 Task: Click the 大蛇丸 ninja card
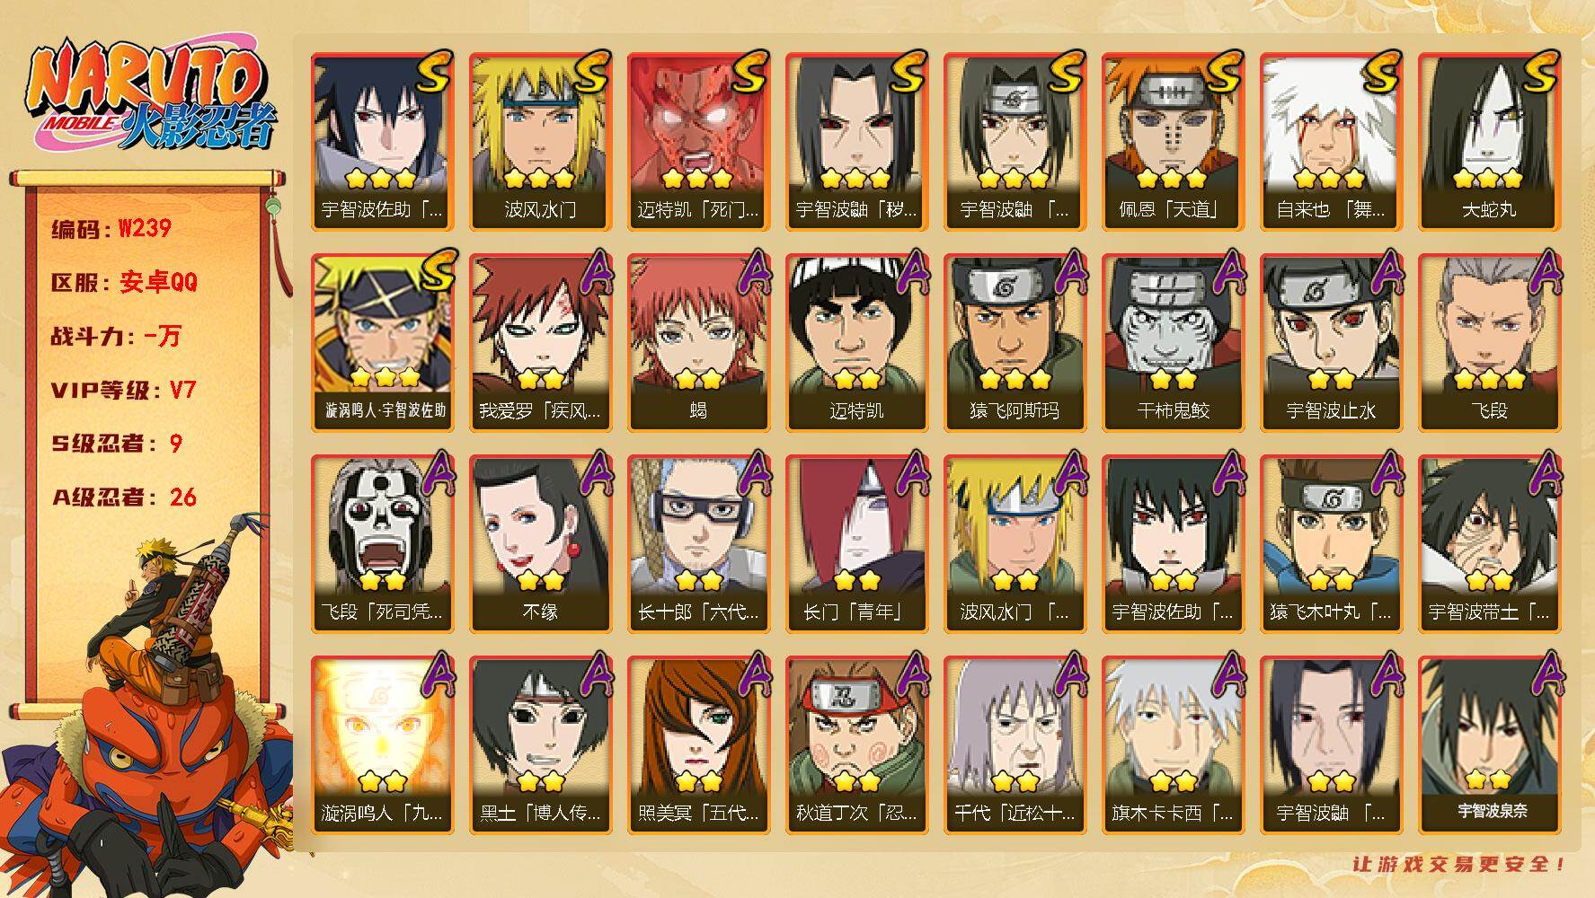click(1489, 142)
